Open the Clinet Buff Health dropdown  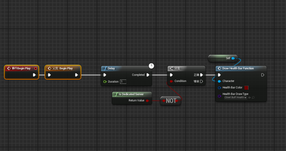[236, 97]
